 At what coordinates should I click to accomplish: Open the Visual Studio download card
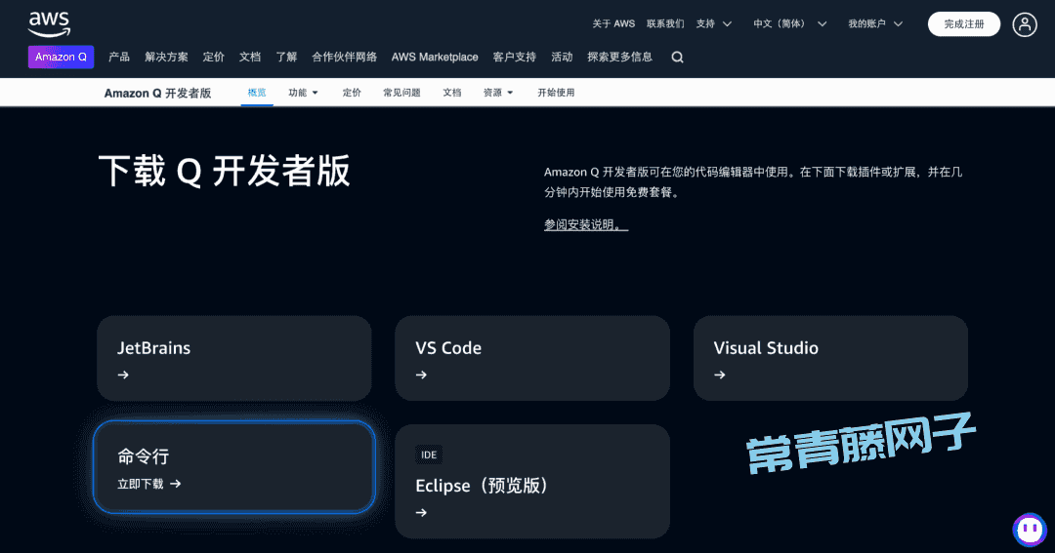(830, 358)
